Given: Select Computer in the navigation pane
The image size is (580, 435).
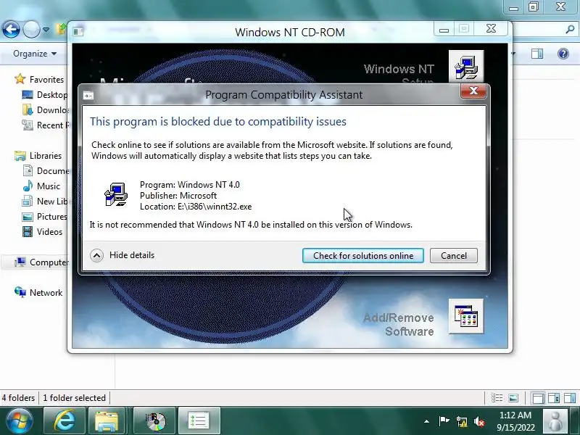Looking at the screenshot, I should (41, 262).
